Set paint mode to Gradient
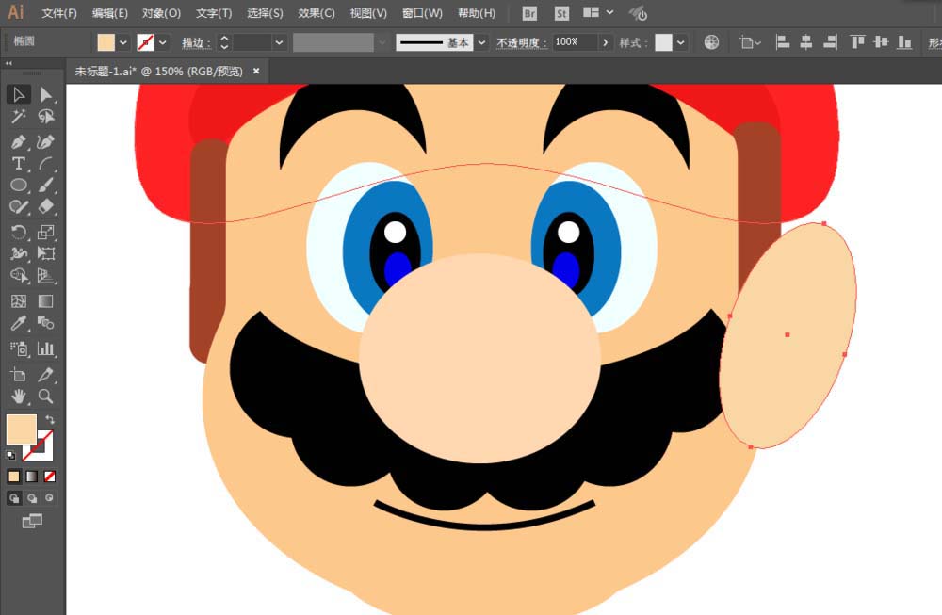Screen dimensions: 942x615 (x=32, y=477)
